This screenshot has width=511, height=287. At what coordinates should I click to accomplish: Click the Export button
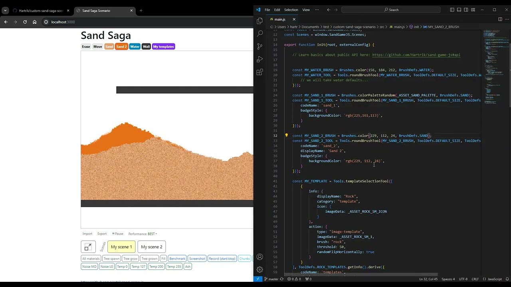[102, 234]
